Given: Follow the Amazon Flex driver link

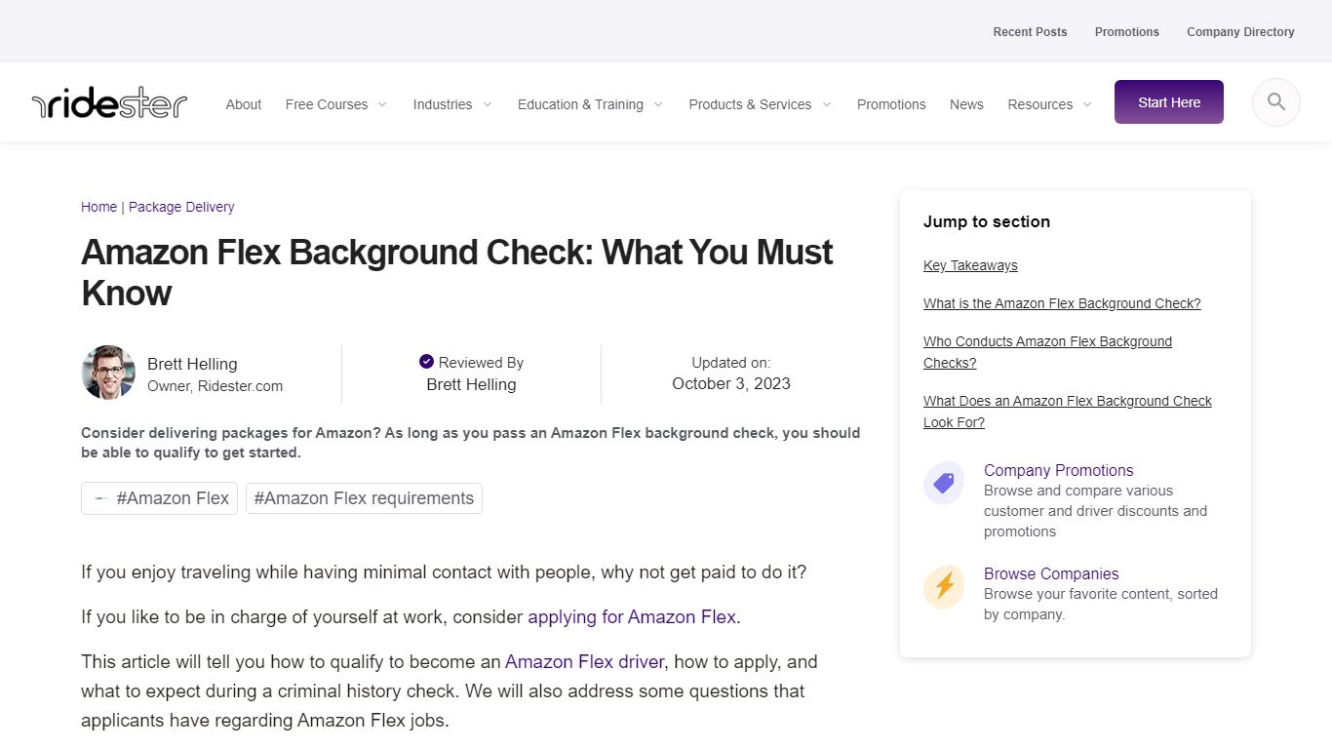Looking at the screenshot, I should [x=584, y=661].
